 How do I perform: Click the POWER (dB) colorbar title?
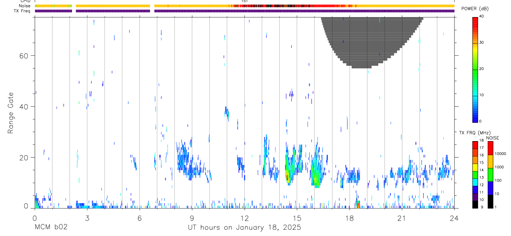tap(475, 9)
